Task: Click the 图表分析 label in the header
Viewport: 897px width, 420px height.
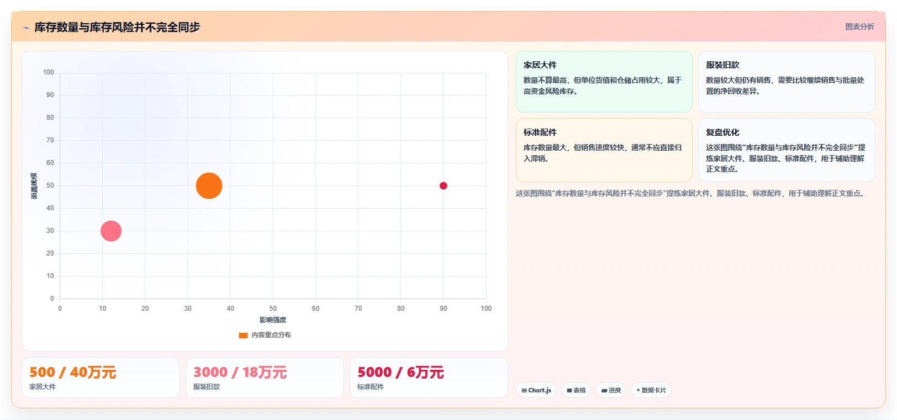Action: (x=859, y=26)
